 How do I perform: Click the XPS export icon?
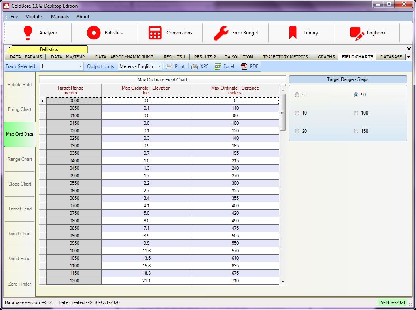point(195,66)
